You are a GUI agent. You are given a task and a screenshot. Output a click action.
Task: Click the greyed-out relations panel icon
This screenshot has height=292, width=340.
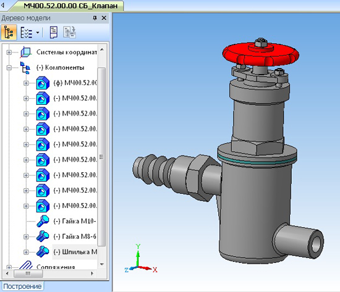coord(69,32)
